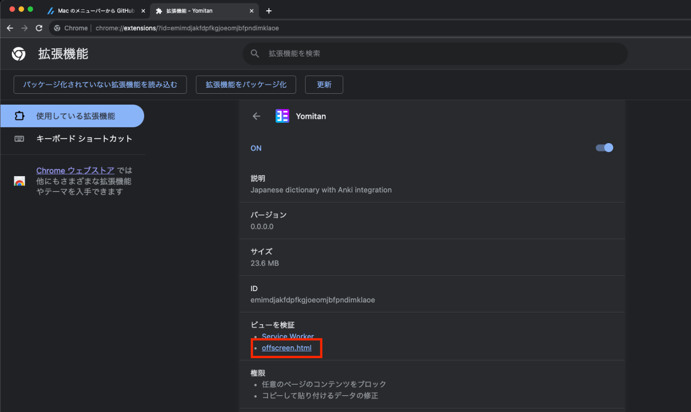Screen dimensions: 691x412
Task: Click the version value 0.0.0.0
Action: pyautogui.click(x=262, y=226)
